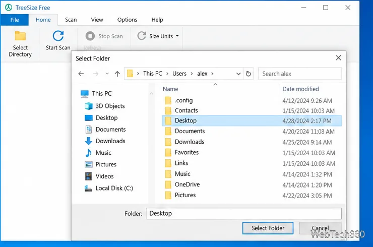
Task: Open the Options ribbon tab
Action: pyautogui.click(x=127, y=20)
